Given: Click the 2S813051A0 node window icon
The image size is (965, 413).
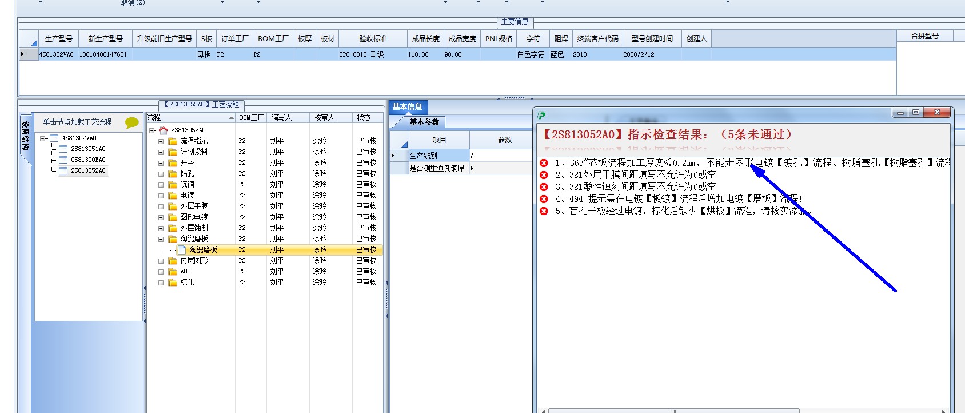Looking at the screenshot, I should 63,149.
